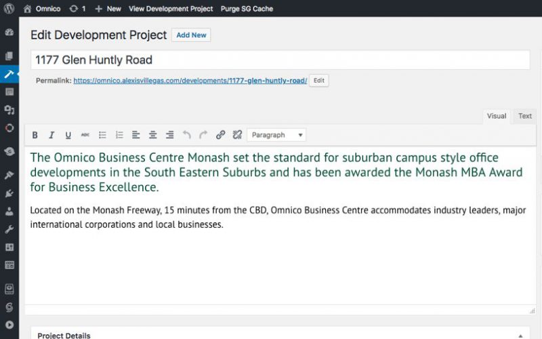The image size is (542, 339).
Task: Switch to the Text editor tab
Action: pyautogui.click(x=524, y=116)
